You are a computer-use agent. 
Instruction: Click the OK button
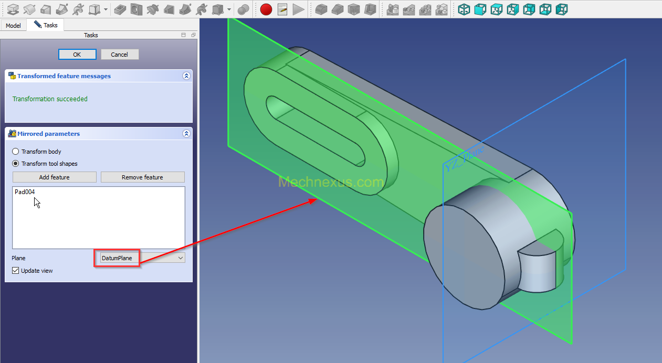pyautogui.click(x=77, y=55)
